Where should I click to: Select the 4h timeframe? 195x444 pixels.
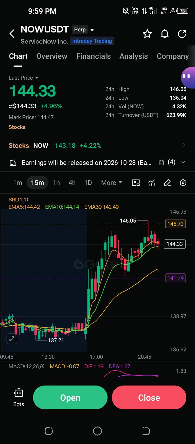click(72, 183)
